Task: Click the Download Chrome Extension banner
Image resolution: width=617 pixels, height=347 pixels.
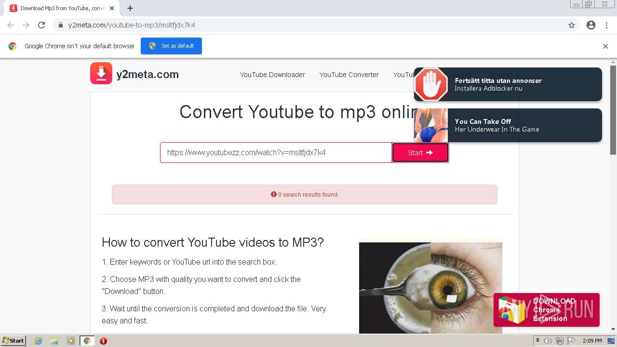Action: click(x=547, y=310)
